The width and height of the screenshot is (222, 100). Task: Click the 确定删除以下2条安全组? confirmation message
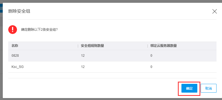39,30
